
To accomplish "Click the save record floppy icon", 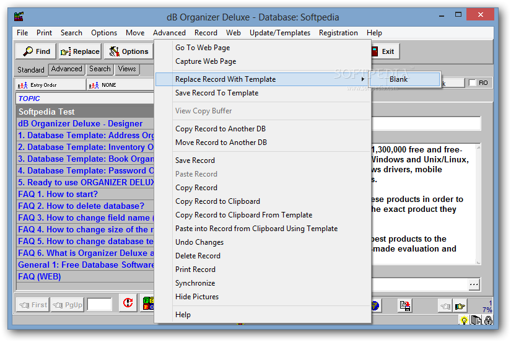I will [405, 306].
